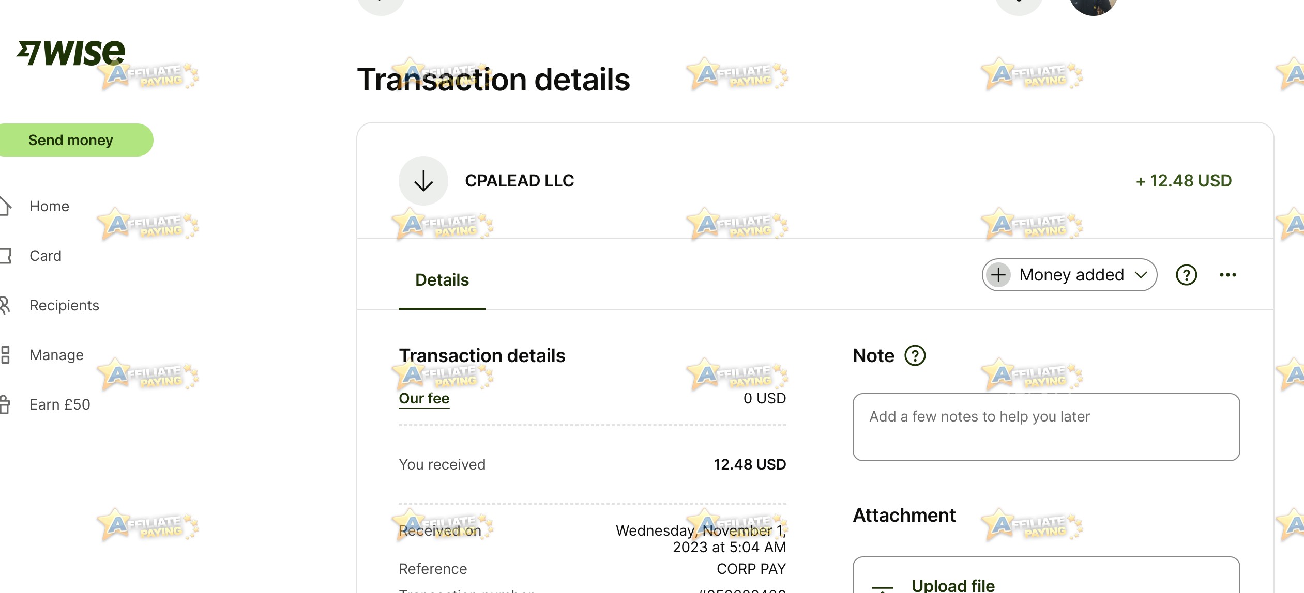Open Recipients from the sidebar

64,305
